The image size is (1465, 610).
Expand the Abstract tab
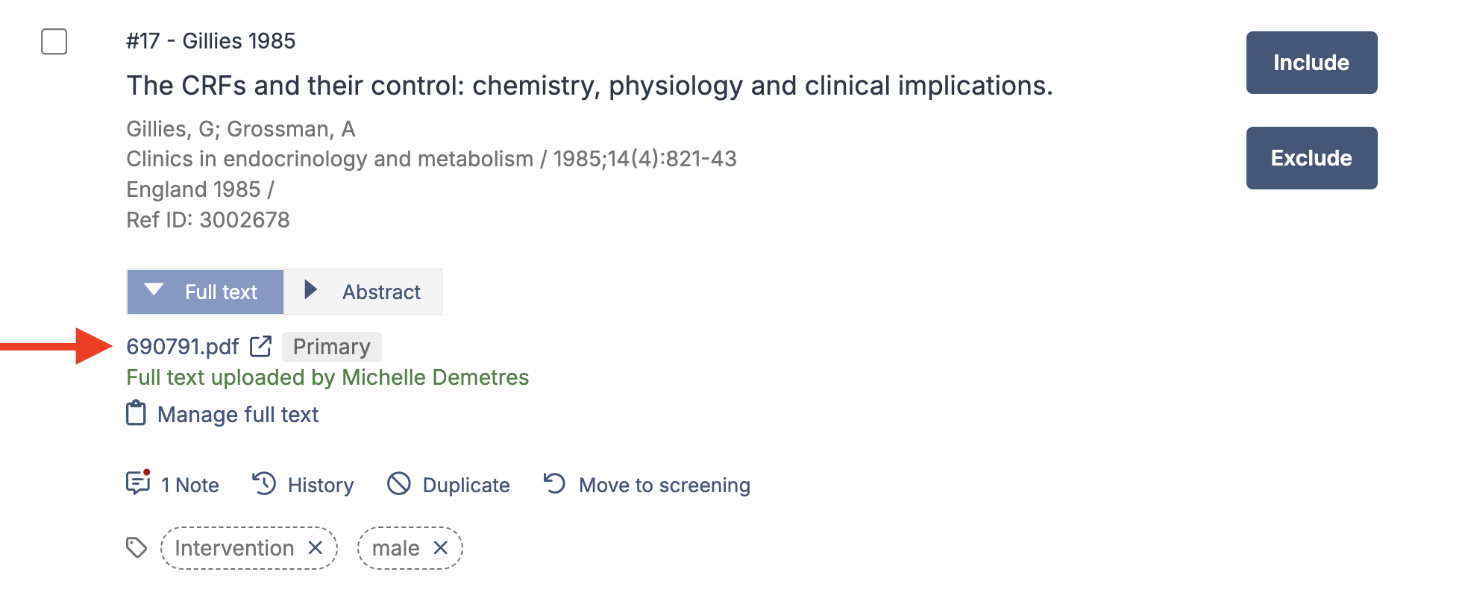click(x=363, y=292)
